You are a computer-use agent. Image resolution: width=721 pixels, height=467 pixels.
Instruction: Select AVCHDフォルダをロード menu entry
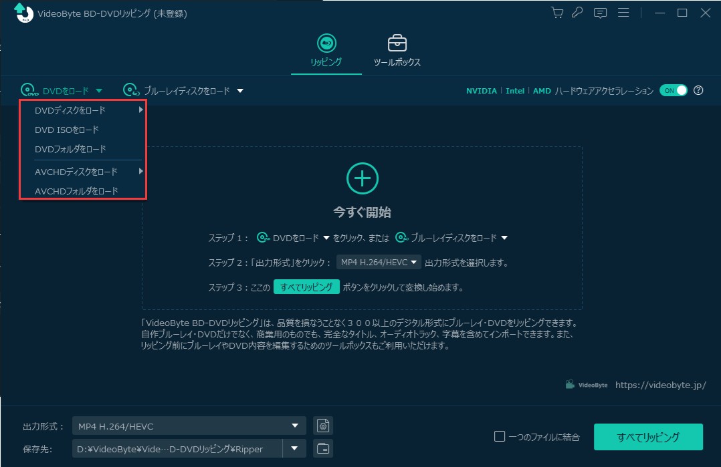pos(76,191)
